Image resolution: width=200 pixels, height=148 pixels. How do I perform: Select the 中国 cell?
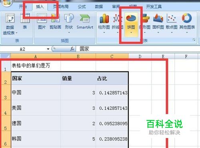pos(36,93)
